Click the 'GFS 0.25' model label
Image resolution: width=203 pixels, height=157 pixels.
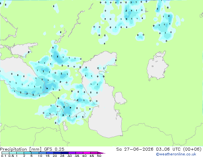click(x=54, y=149)
